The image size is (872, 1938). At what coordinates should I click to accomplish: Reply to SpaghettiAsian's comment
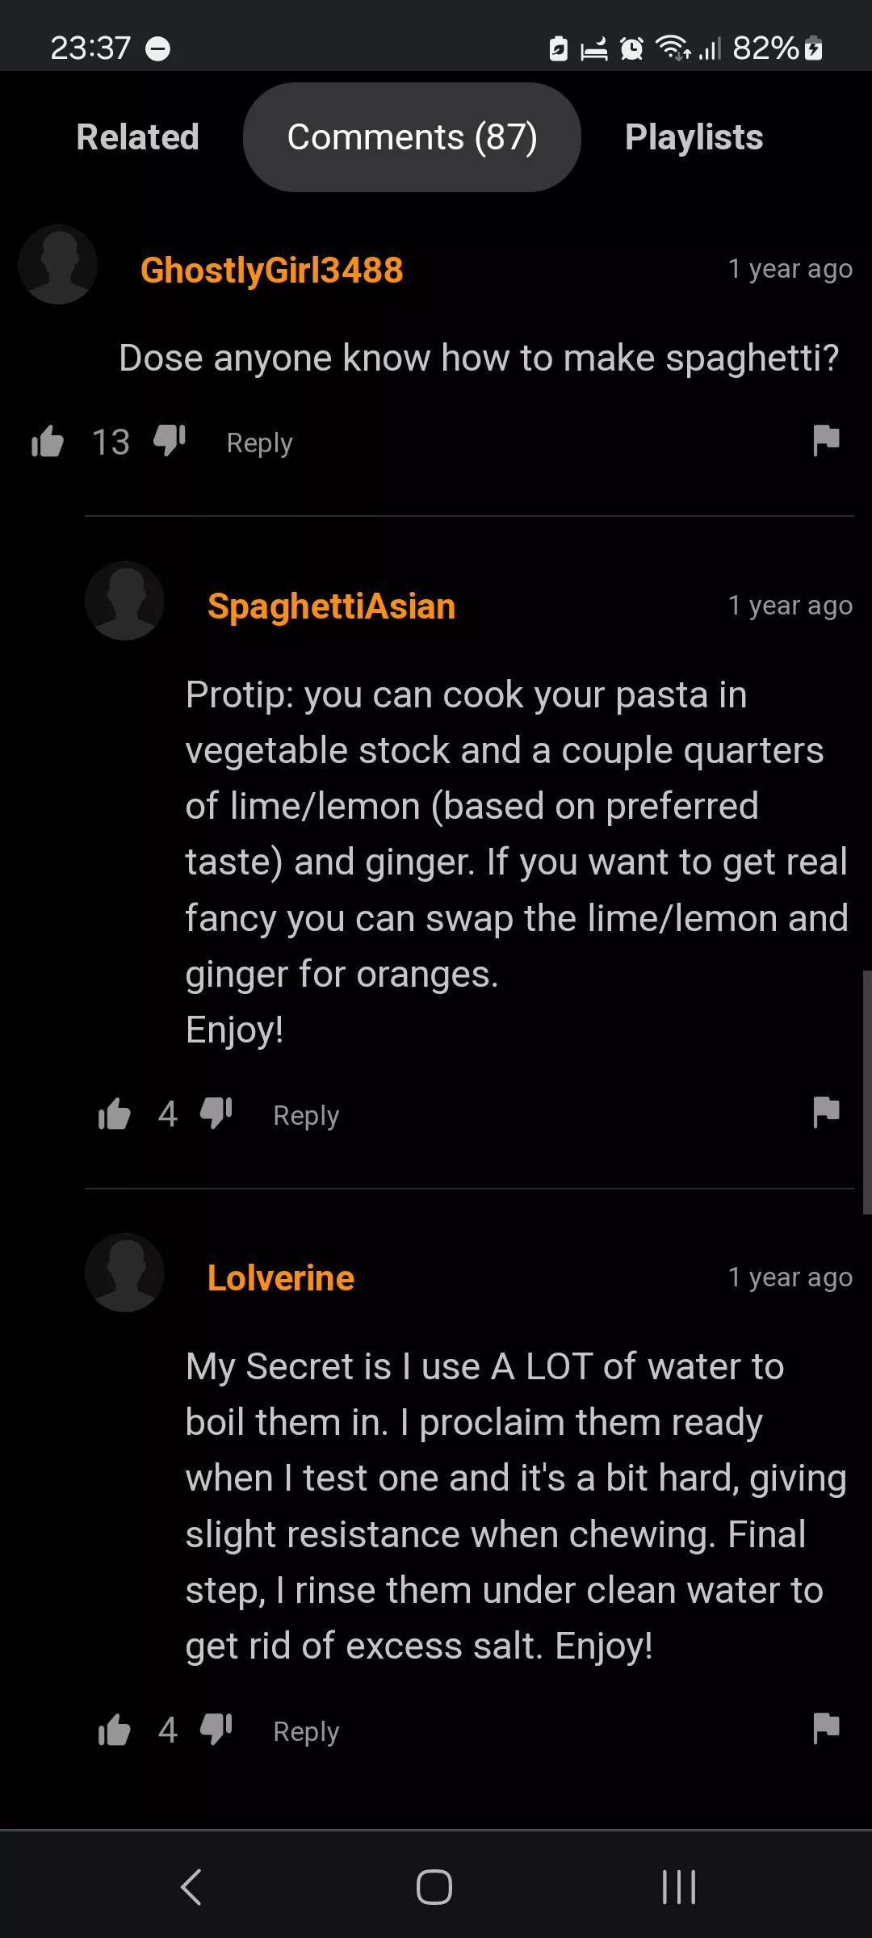click(306, 1115)
